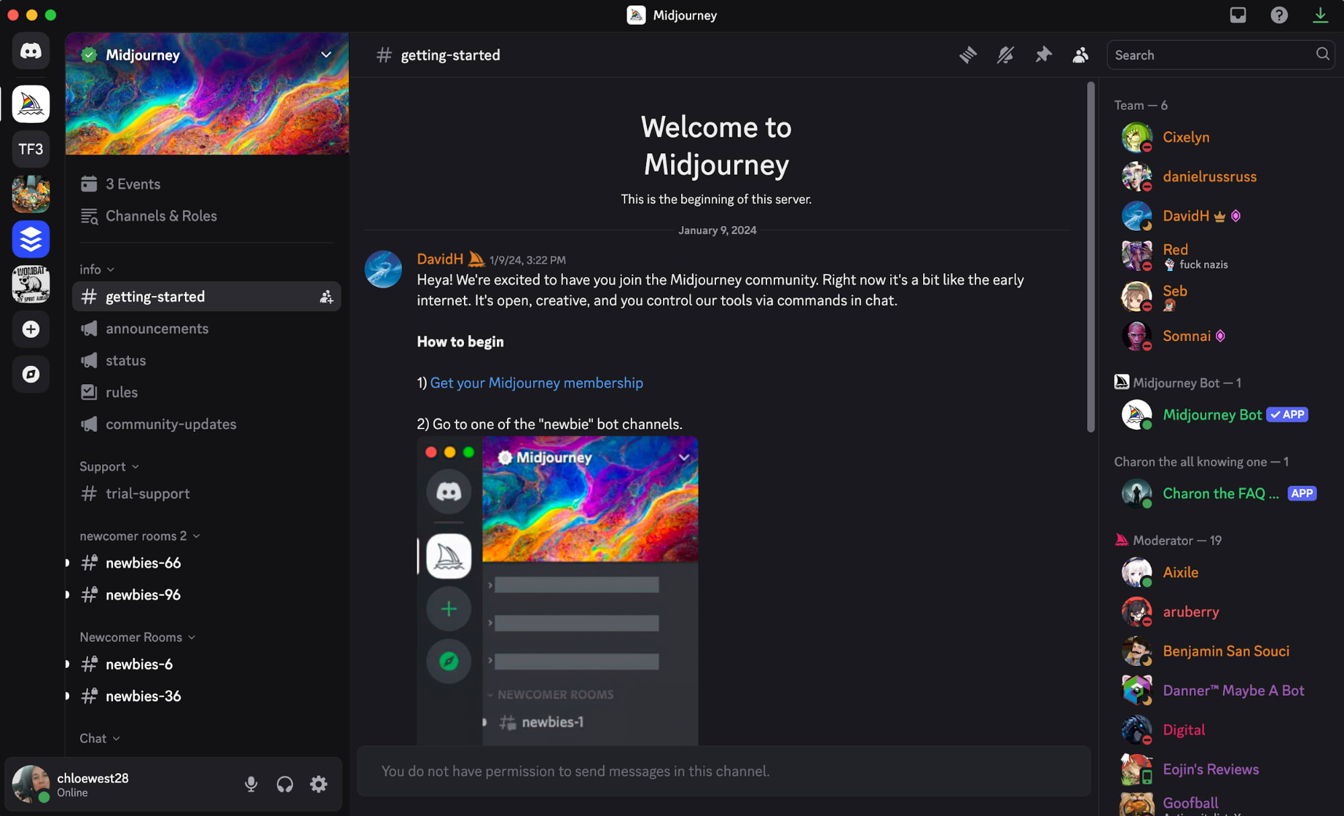Image resolution: width=1344 pixels, height=816 pixels.
Task: Open User Settings gear icon
Action: pyautogui.click(x=319, y=784)
